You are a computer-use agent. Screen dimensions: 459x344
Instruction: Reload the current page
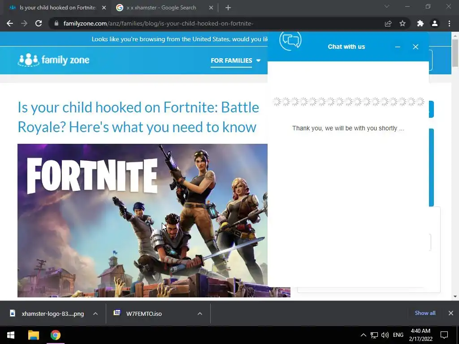[39, 23]
